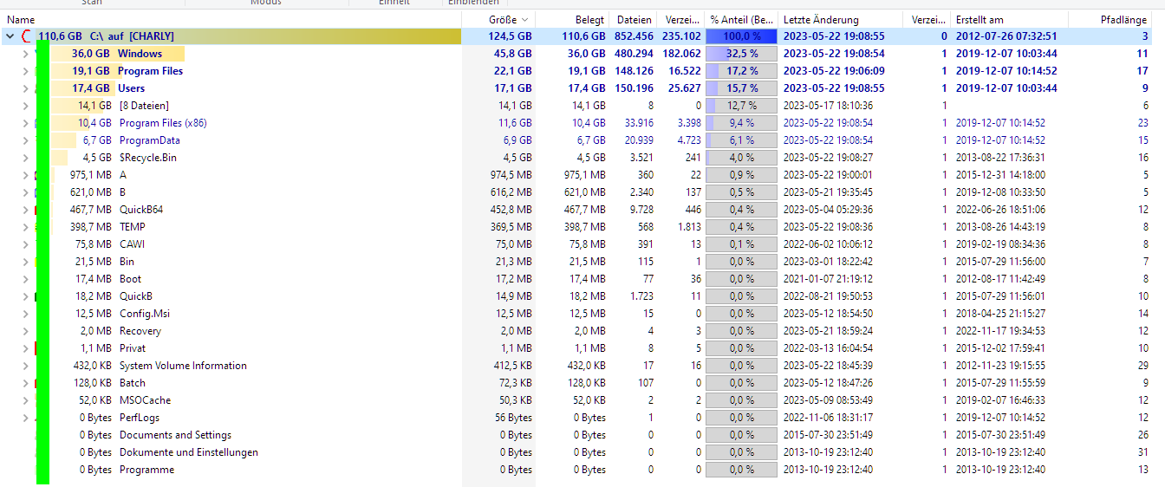Viewport: 1165px width, 487px height.
Task: Sort by the Dateien column header
Action: (x=635, y=19)
